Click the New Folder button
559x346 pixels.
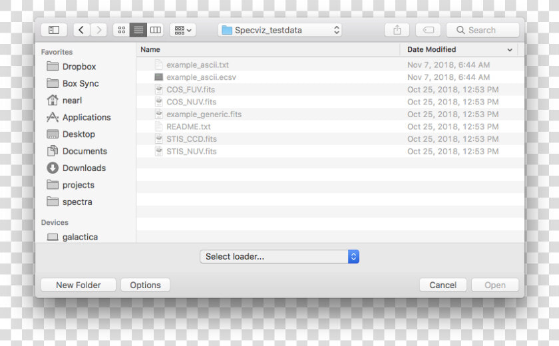[x=79, y=285]
